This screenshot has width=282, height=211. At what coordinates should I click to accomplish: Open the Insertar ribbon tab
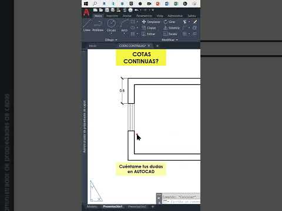112,16
